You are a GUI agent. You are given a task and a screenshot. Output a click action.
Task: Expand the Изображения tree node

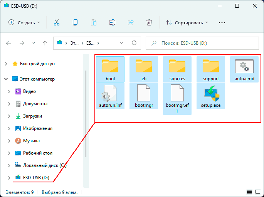tap(9, 128)
